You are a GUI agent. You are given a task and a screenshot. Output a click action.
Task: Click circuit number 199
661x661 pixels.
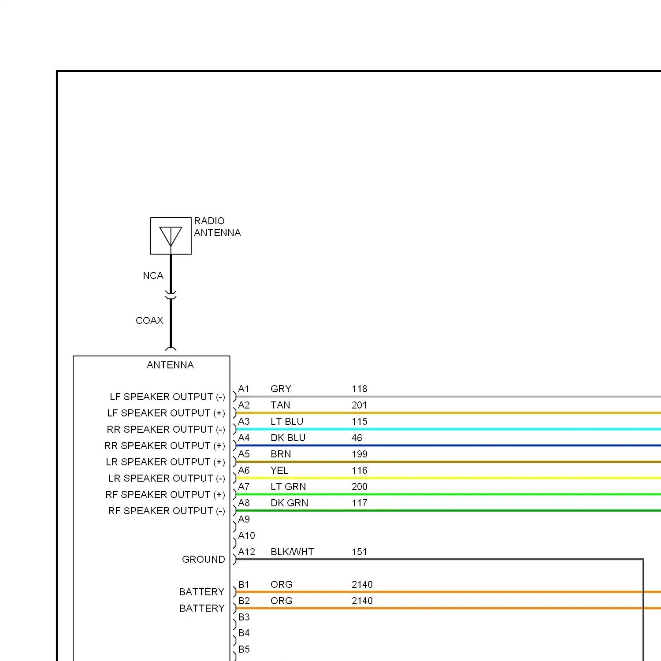(360, 454)
